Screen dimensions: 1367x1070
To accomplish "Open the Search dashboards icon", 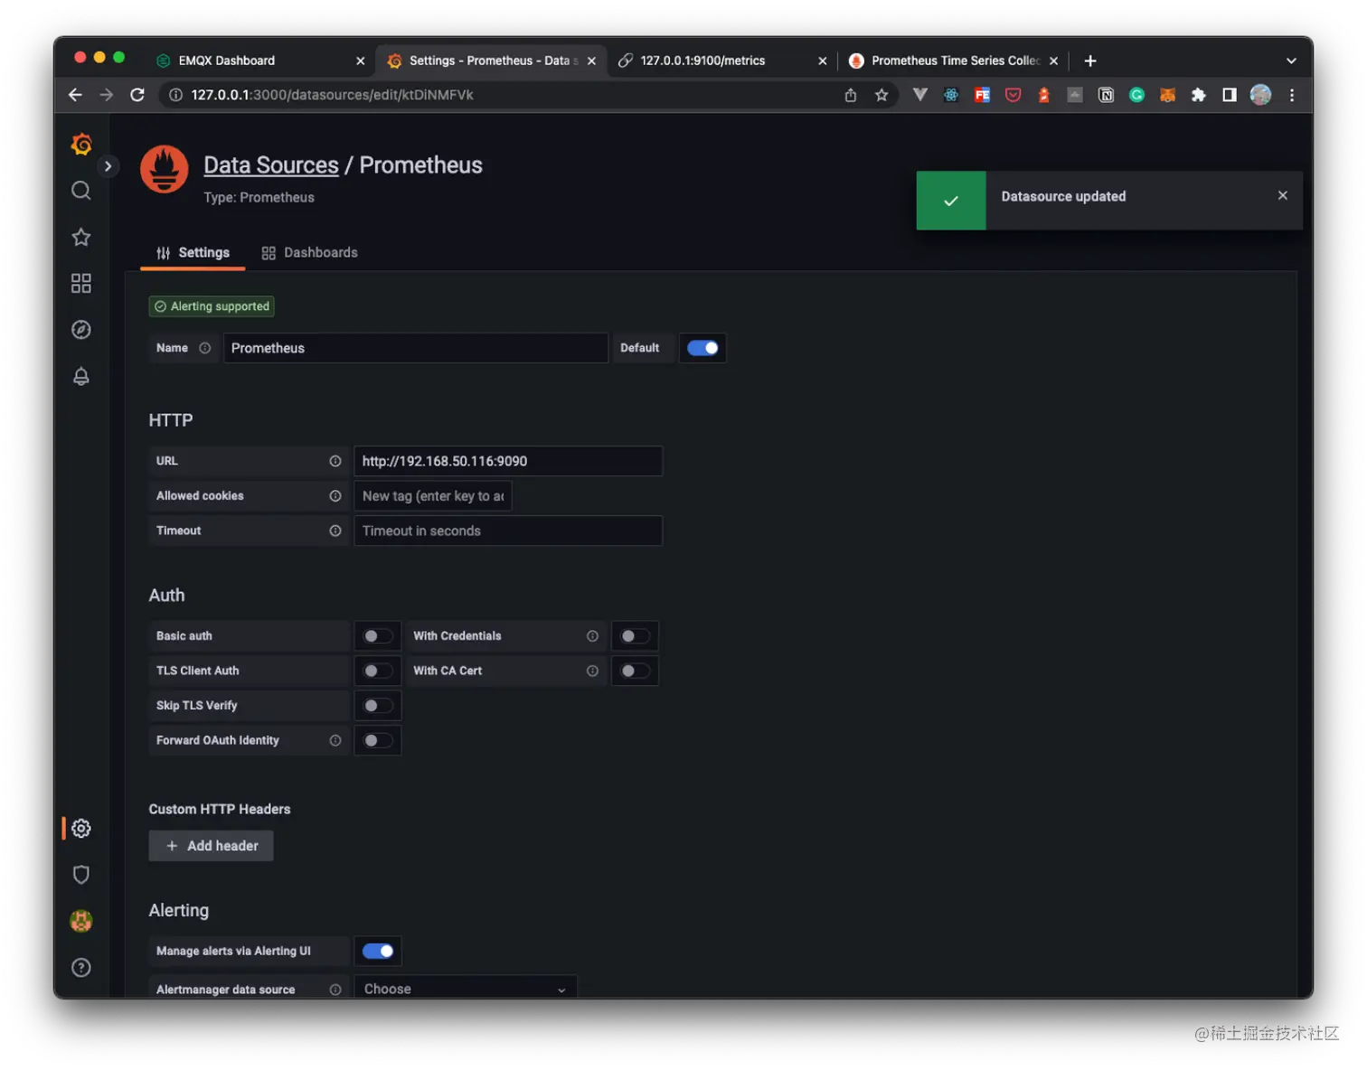I will [x=80, y=191].
